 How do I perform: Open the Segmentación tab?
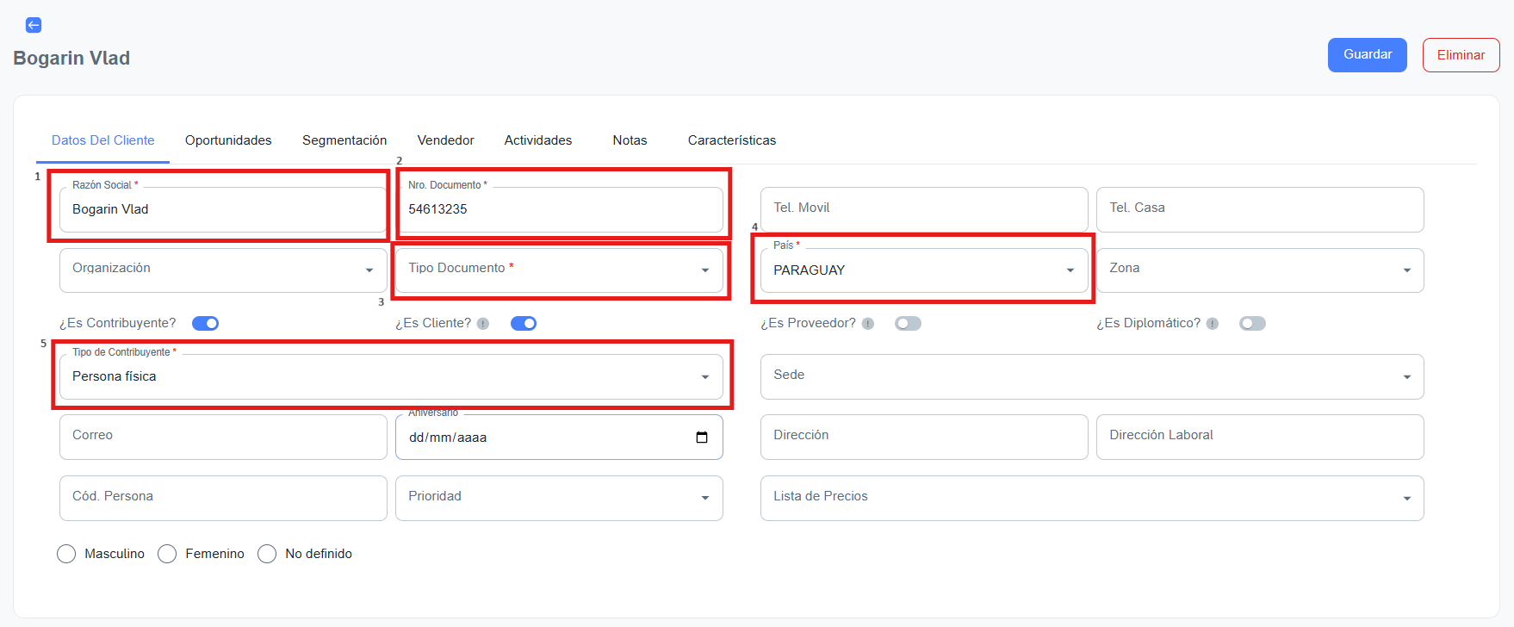(x=344, y=140)
